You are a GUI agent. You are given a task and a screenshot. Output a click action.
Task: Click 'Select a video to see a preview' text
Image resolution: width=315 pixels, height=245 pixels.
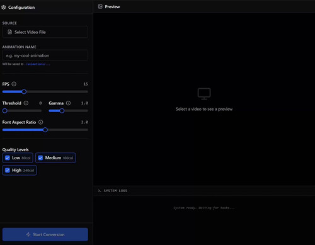204,109
